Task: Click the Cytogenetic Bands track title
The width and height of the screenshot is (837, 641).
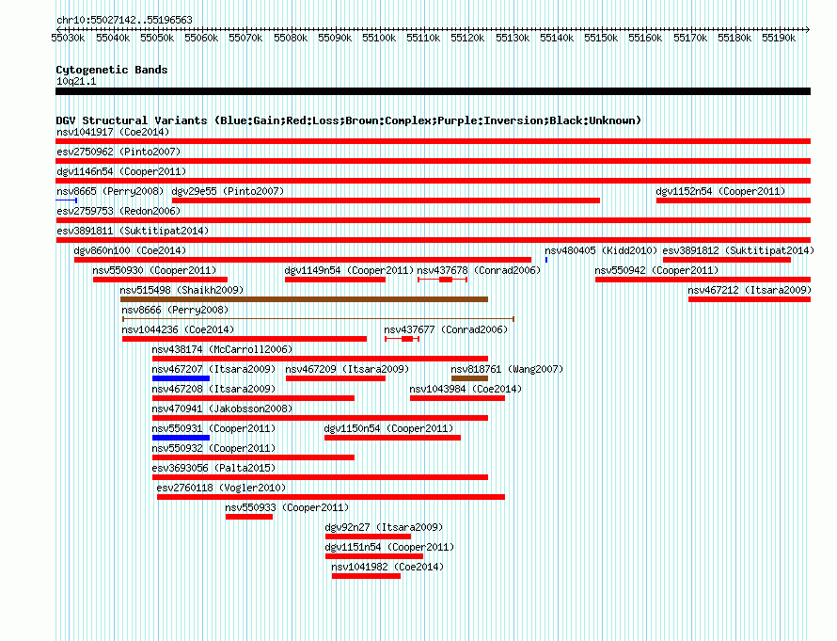Action: click(112, 70)
